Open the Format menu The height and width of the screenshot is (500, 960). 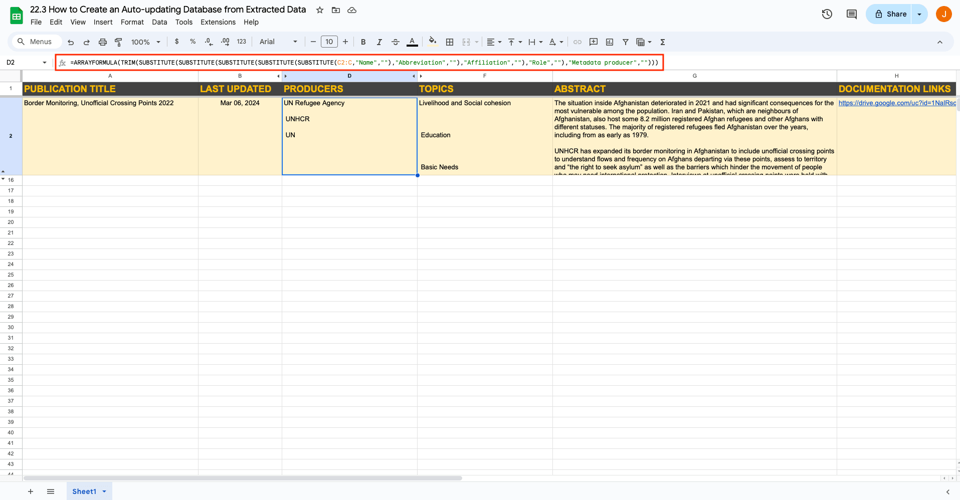click(132, 22)
